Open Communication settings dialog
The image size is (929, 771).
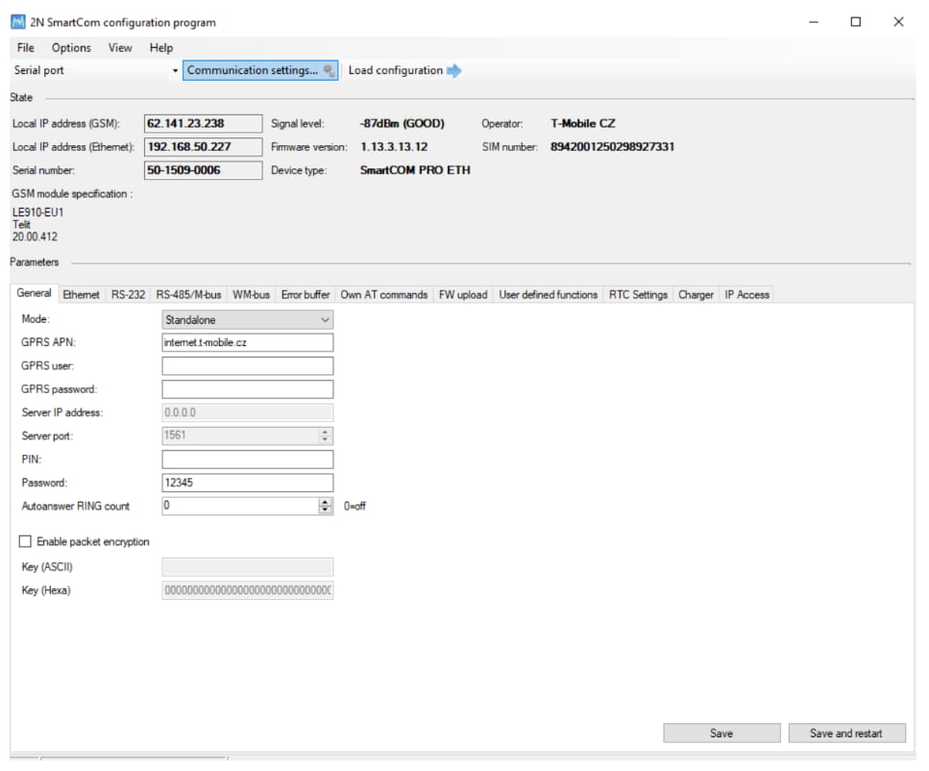point(260,70)
